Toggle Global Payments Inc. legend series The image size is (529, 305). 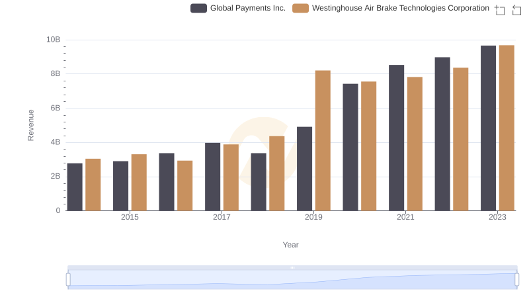click(199, 8)
